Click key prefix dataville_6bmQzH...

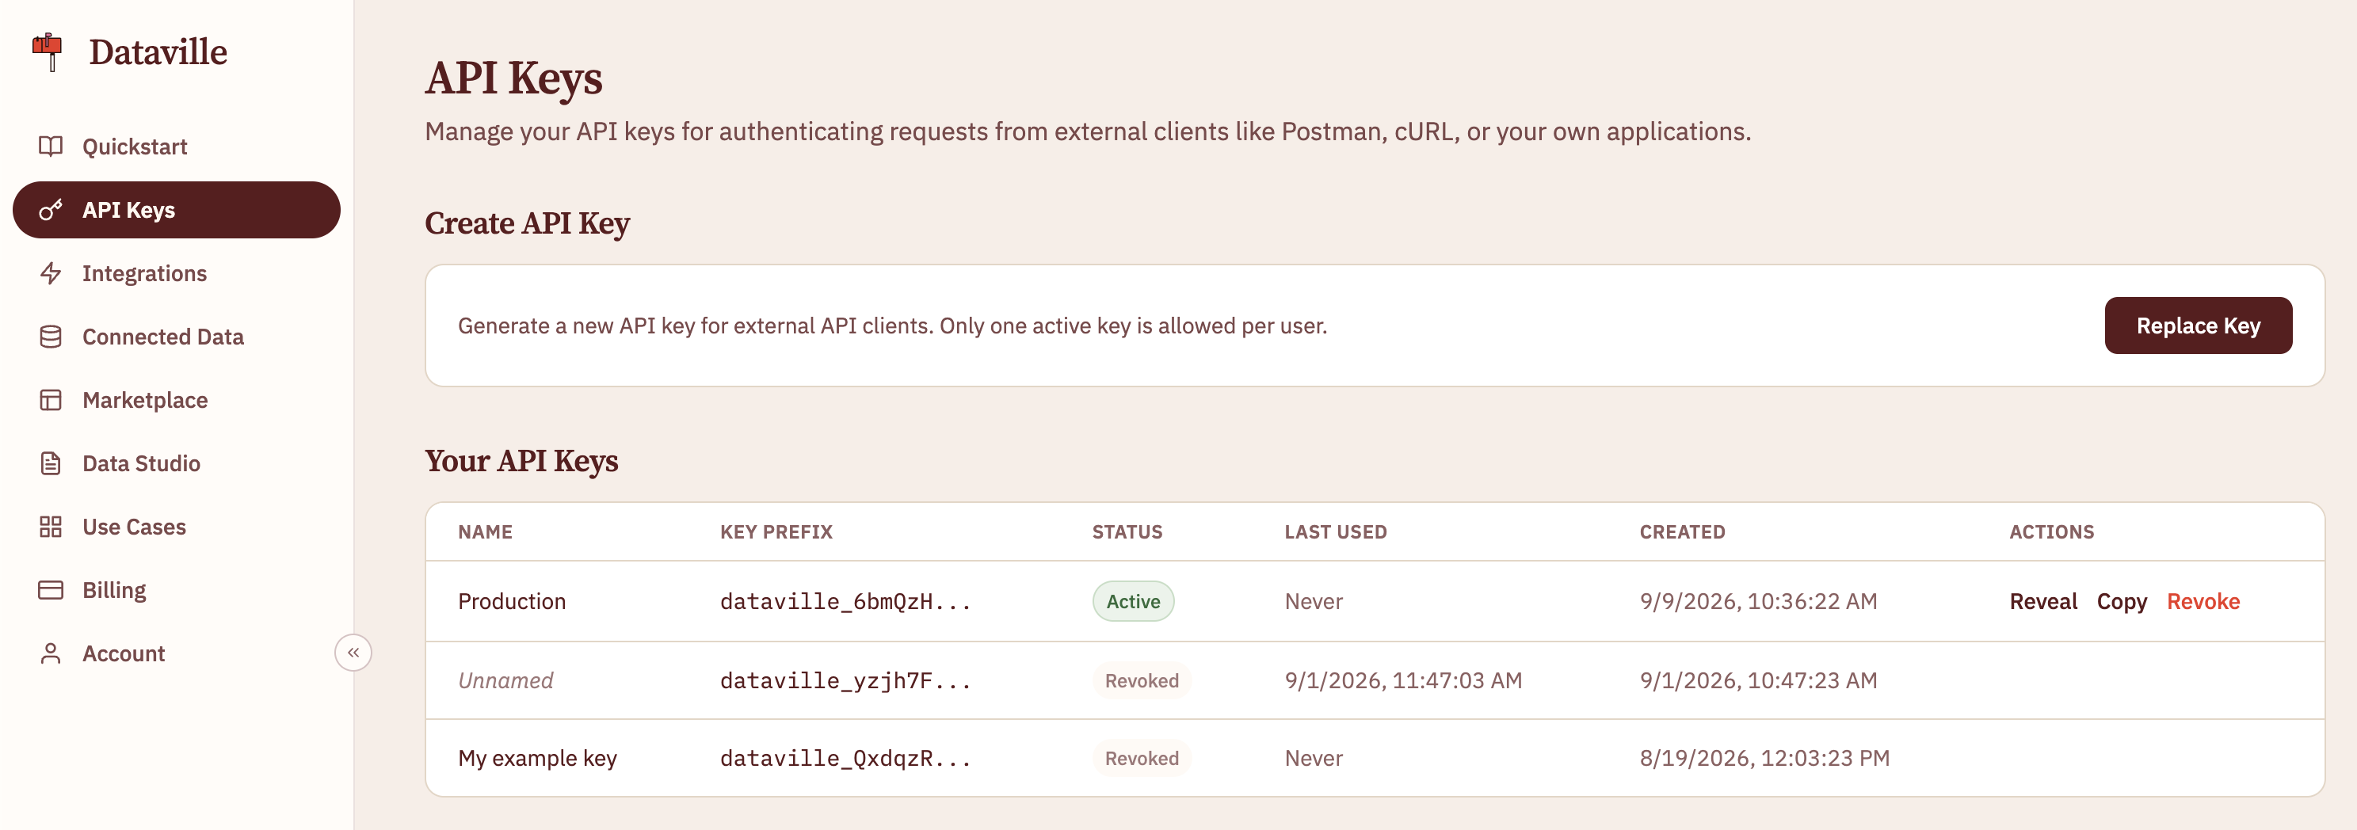[x=845, y=601]
